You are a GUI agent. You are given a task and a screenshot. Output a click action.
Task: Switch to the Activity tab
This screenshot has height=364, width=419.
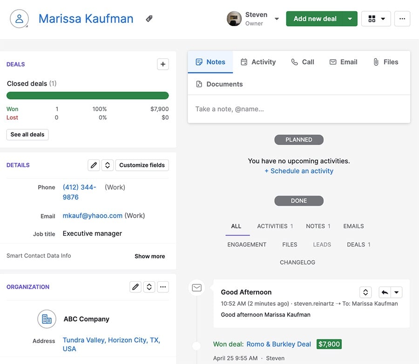click(258, 61)
